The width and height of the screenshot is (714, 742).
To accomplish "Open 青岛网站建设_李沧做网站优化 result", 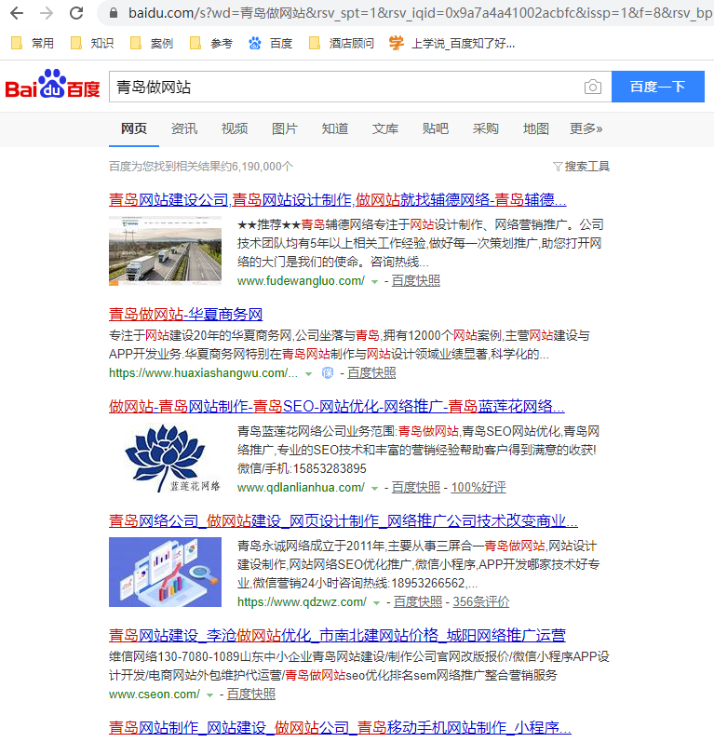I will pos(337,636).
